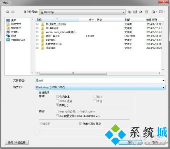170x149 pixels.
Task: Open the 文件名 dropdown arrow
Action: point(164,81)
